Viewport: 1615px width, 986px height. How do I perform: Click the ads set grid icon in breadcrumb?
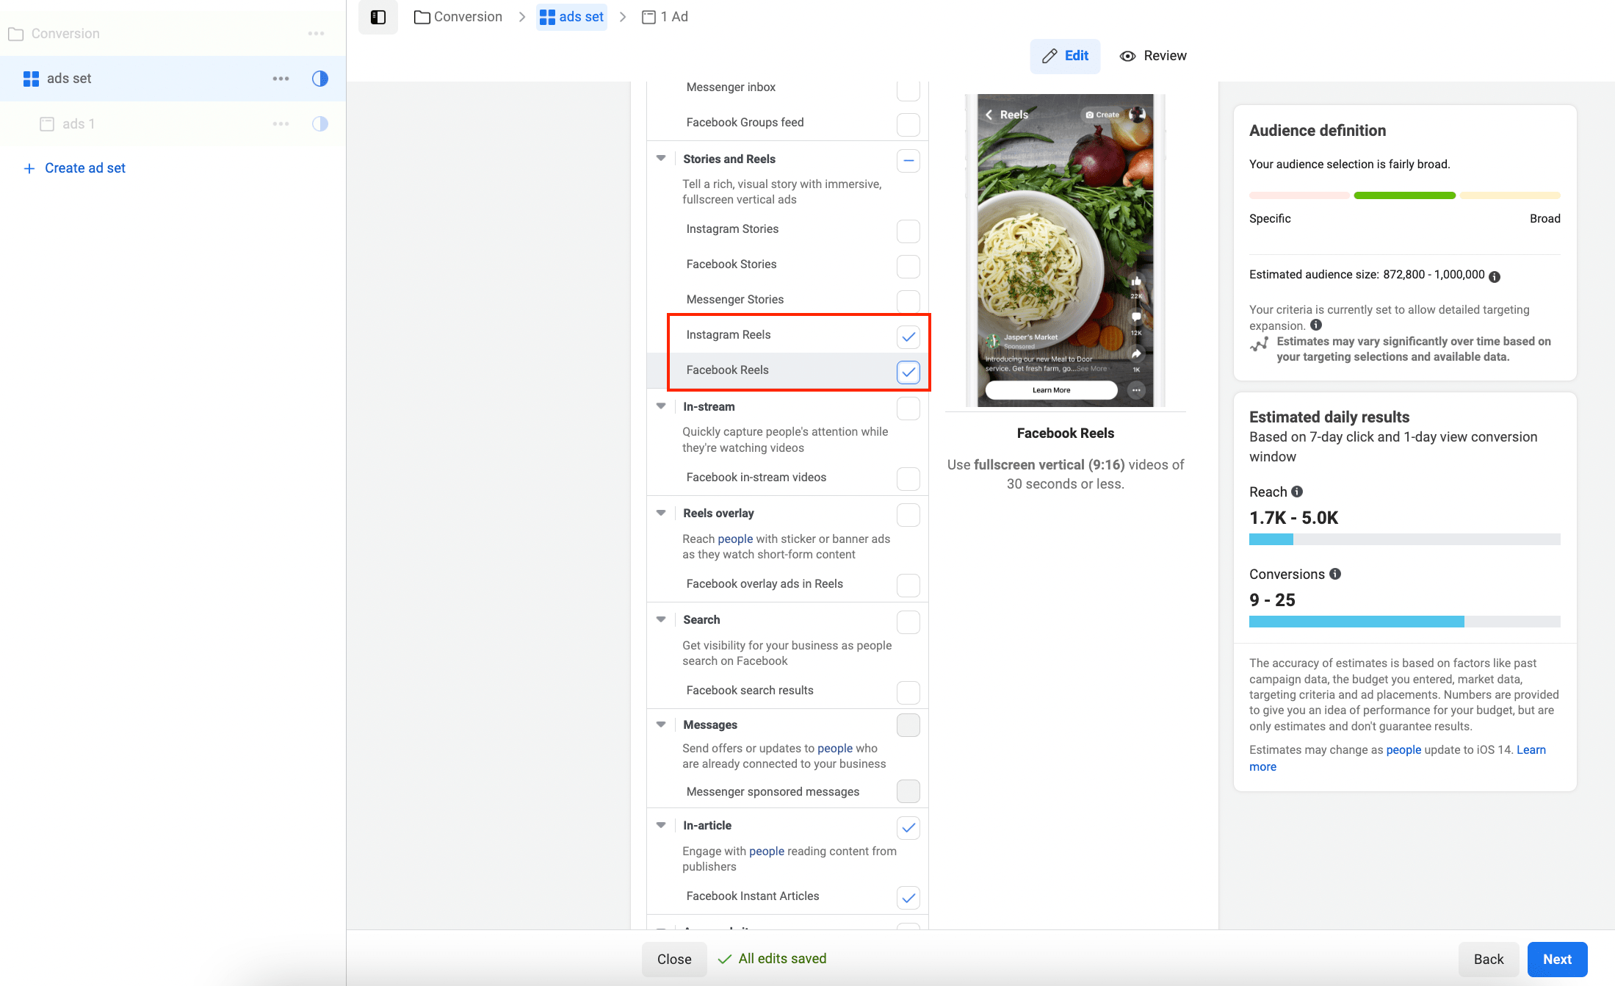548,16
